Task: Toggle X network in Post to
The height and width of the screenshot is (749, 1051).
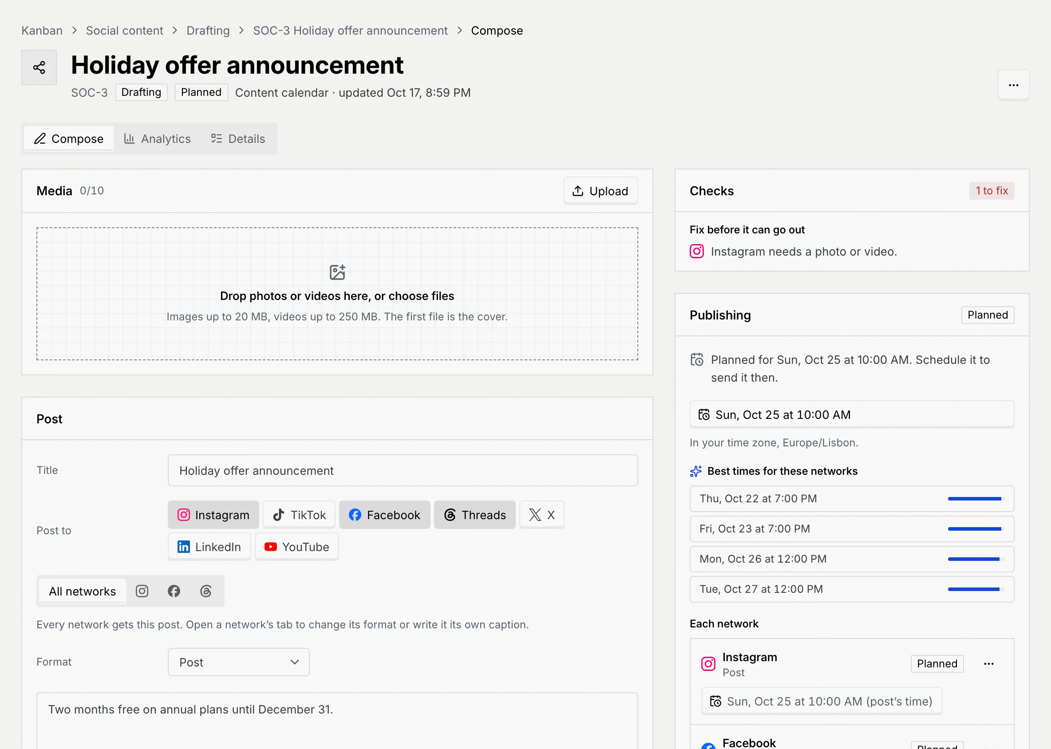Action: (541, 515)
